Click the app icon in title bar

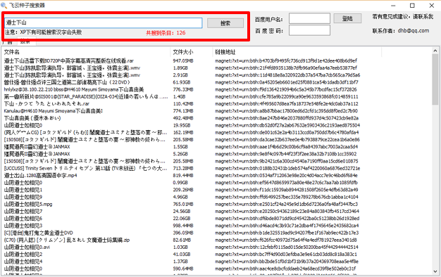click(x=4, y=6)
